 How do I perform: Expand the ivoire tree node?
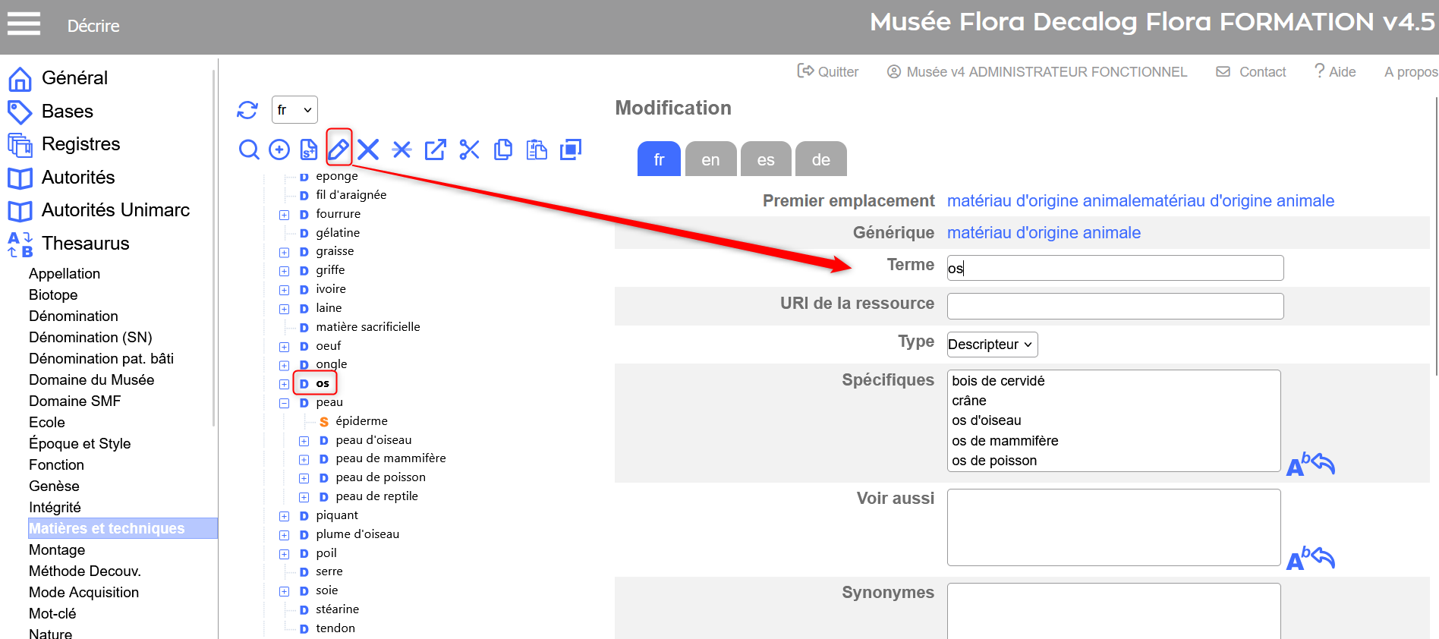[284, 290]
